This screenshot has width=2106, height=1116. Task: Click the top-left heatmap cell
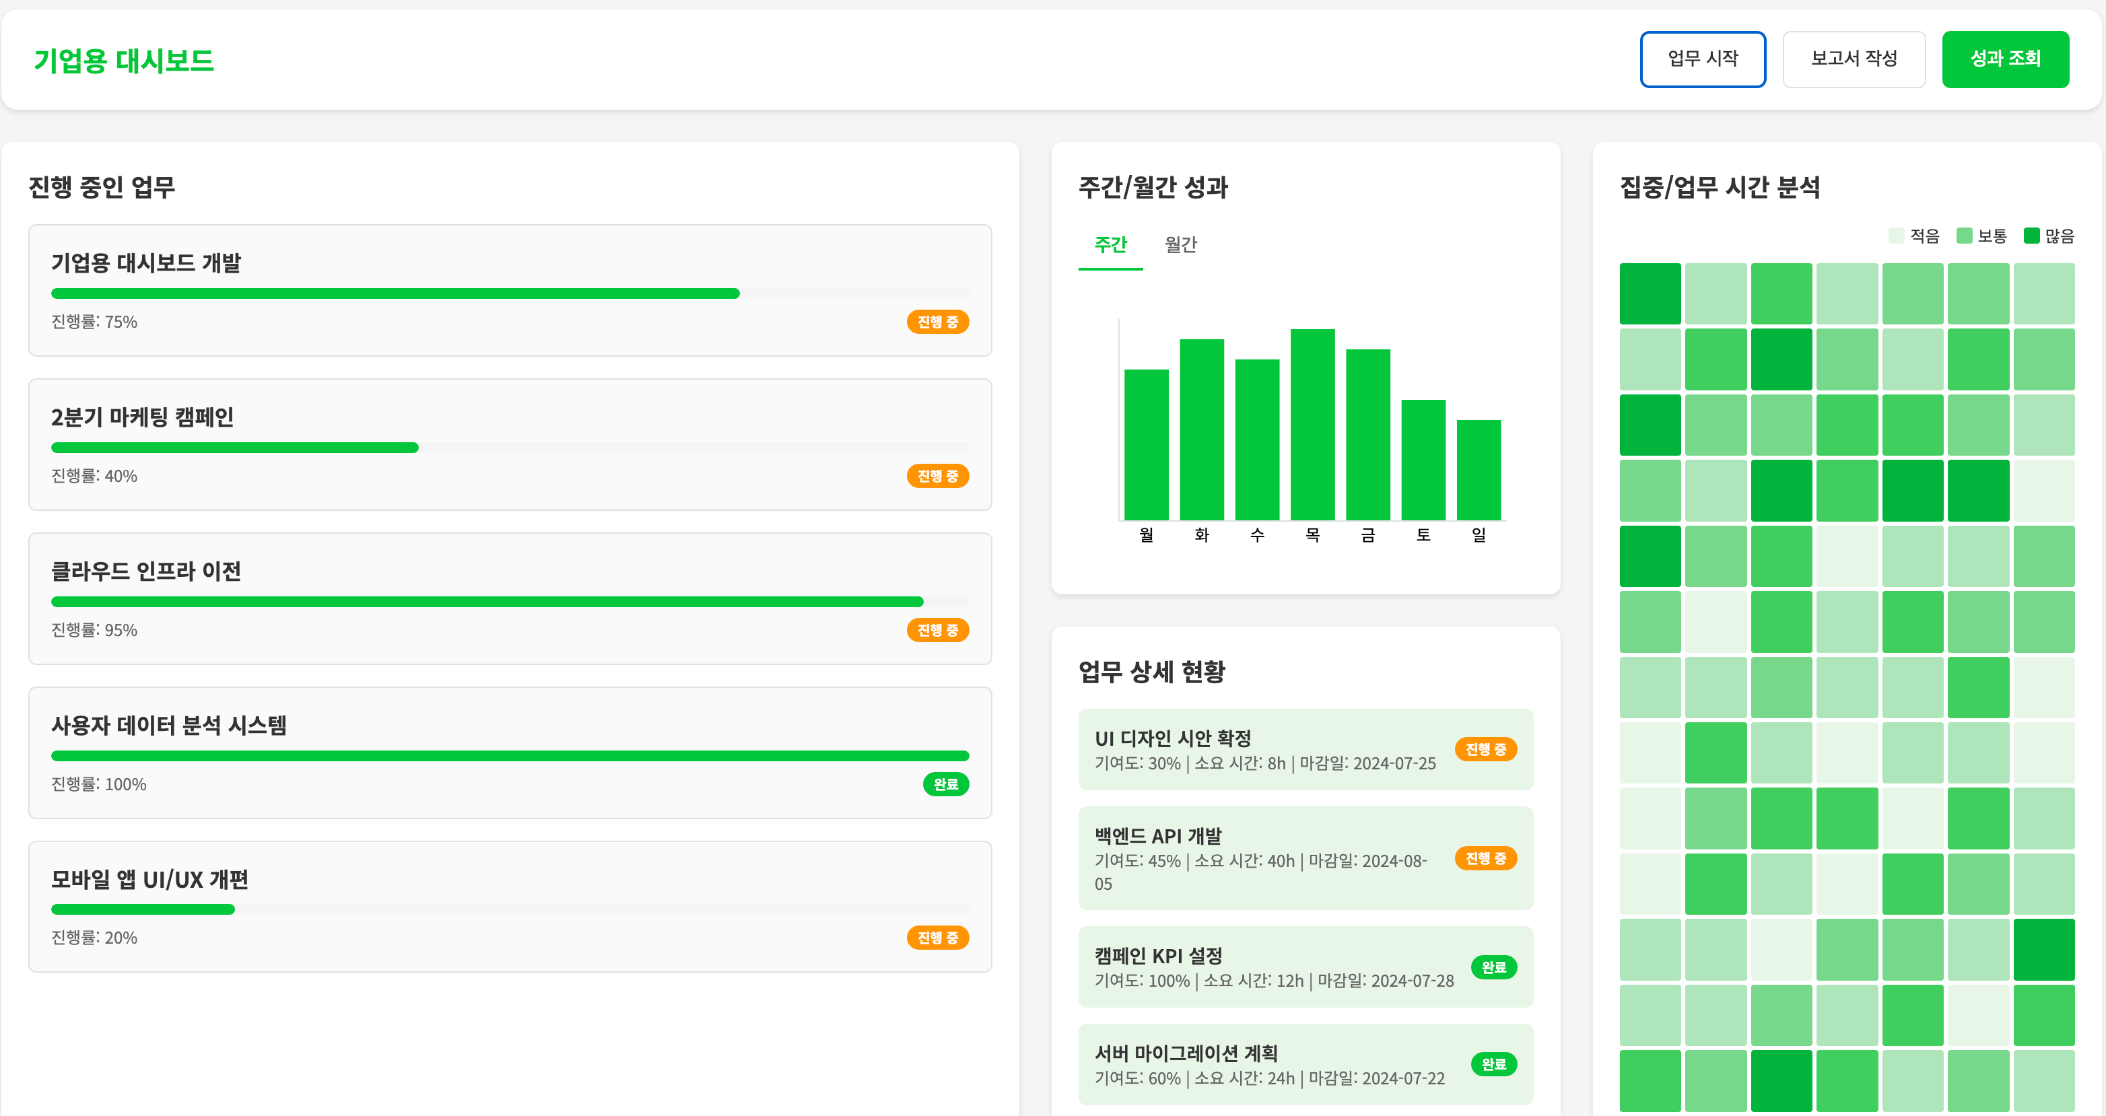(x=1649, y=293)
